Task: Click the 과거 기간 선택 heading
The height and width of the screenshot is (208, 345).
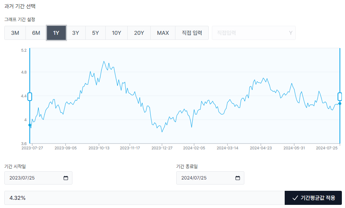Action: [x=20, y=6]
